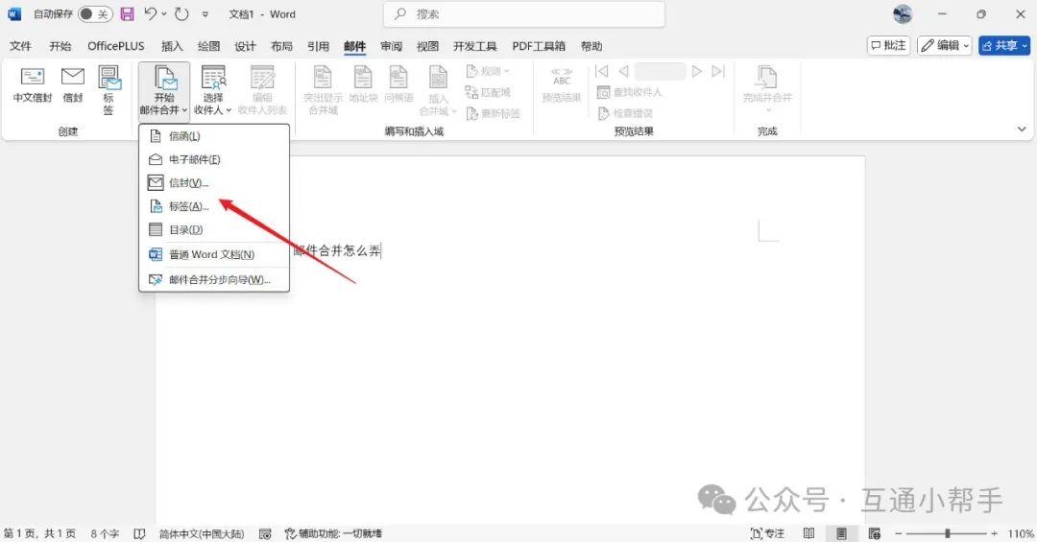Click the 编辑收件人列表 button

tap(262, 90)
